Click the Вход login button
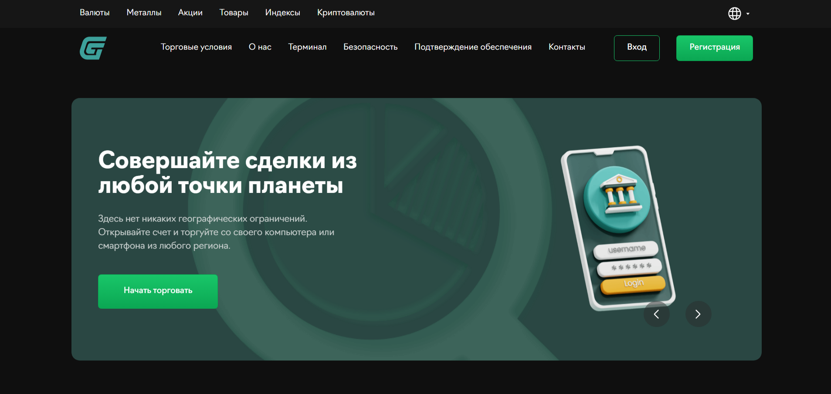This screenshot has height=394, width=831. [x=636, y=48]
